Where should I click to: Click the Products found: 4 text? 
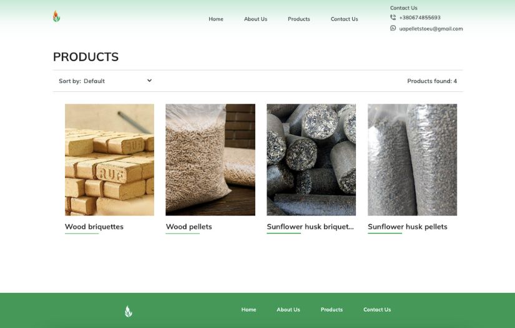point(432,81)
